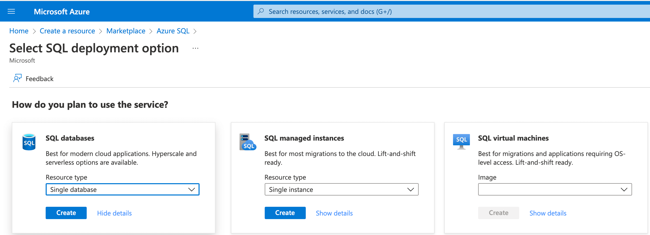Open the Marketplace breadcrumb link
Image resolution: width=650 pixels, height=235 pixels.
(126, 31)
